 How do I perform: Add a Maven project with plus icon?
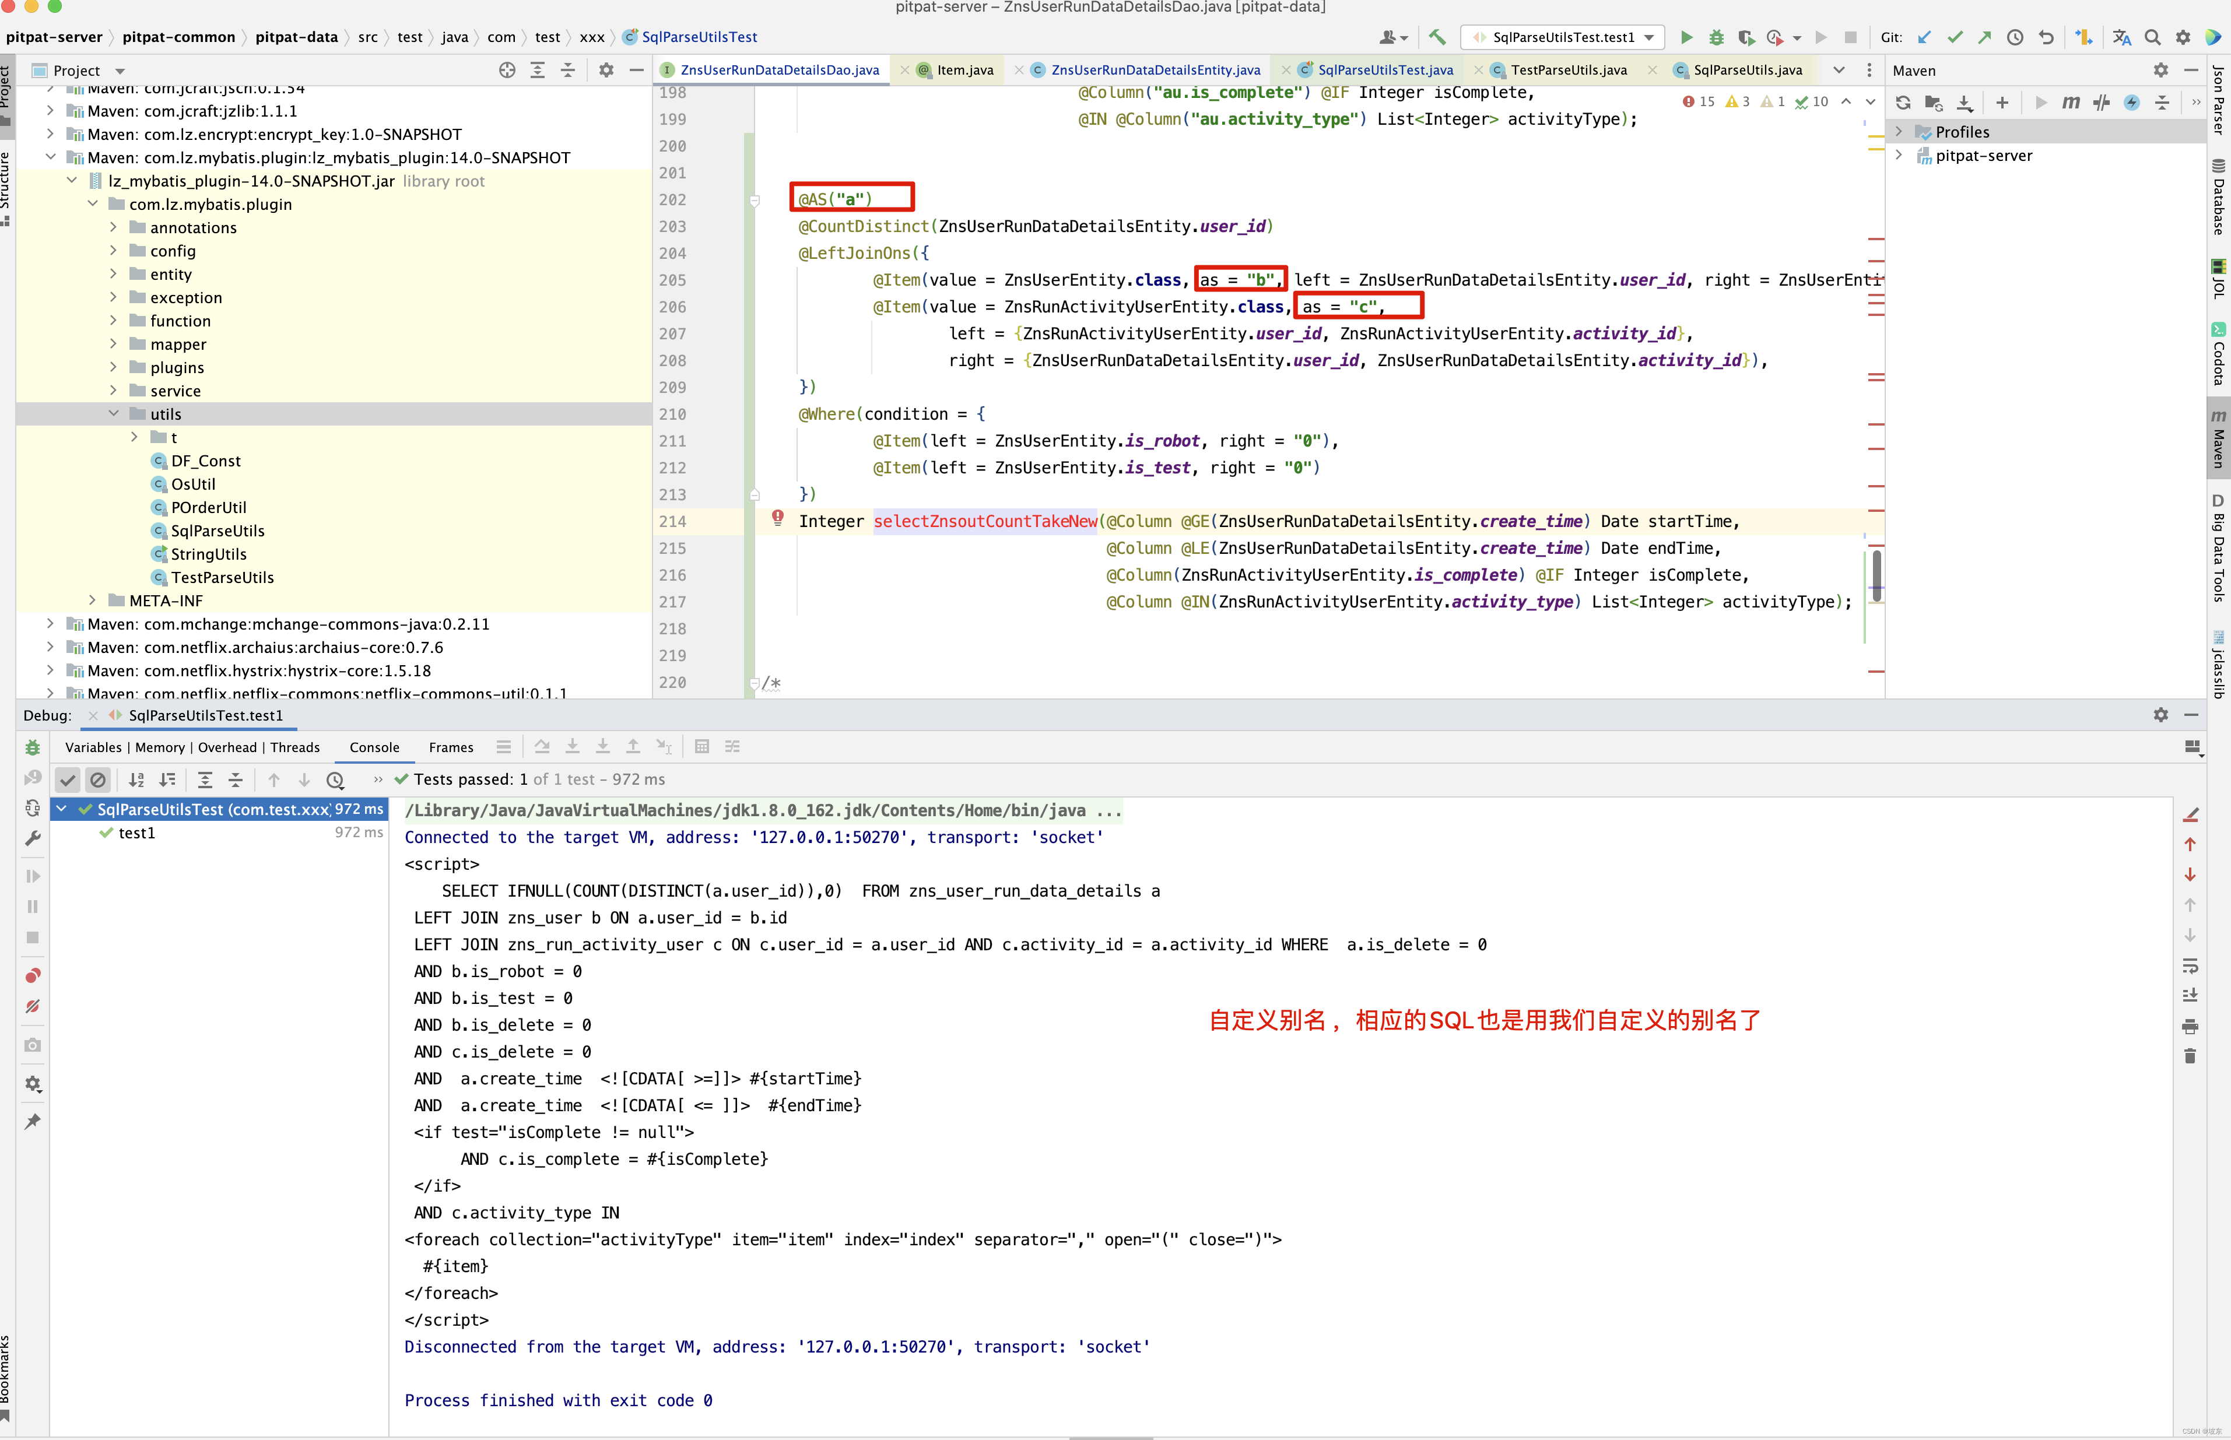click(x=2002, y=103)
